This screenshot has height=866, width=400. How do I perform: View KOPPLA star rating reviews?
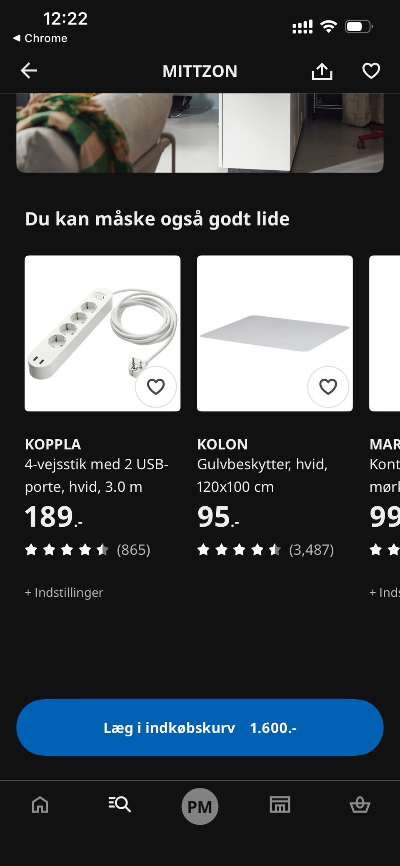click(87, 550)
